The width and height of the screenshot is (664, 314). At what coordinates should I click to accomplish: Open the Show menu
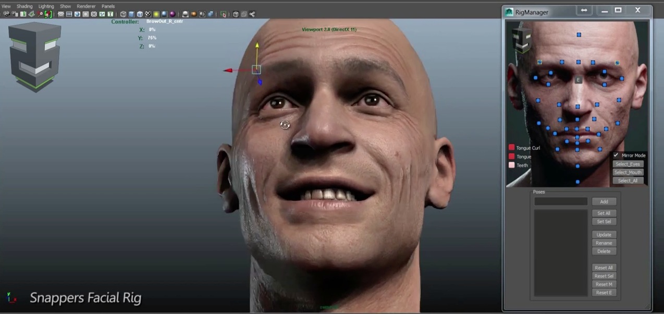point(66,6)
